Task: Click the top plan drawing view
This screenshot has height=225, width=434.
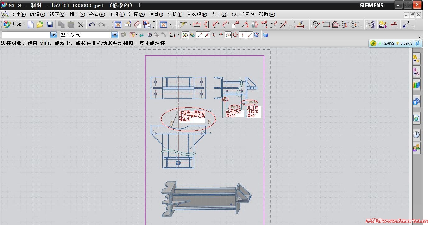Action: point(178,88)
